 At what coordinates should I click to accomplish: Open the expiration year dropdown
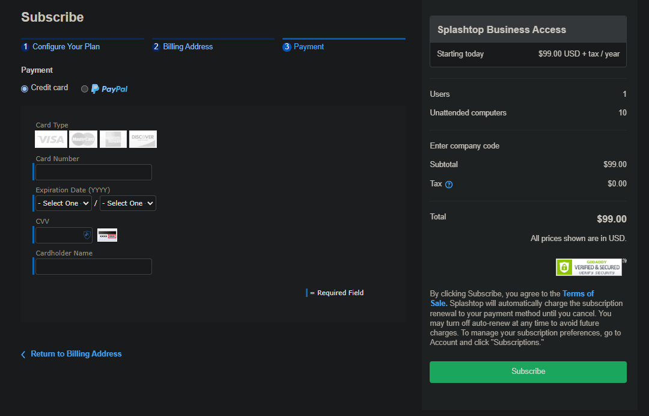click(x=128, y=203)
